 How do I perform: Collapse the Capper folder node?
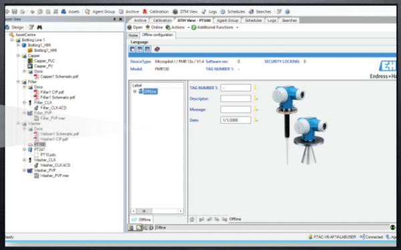tap(18, 55)
